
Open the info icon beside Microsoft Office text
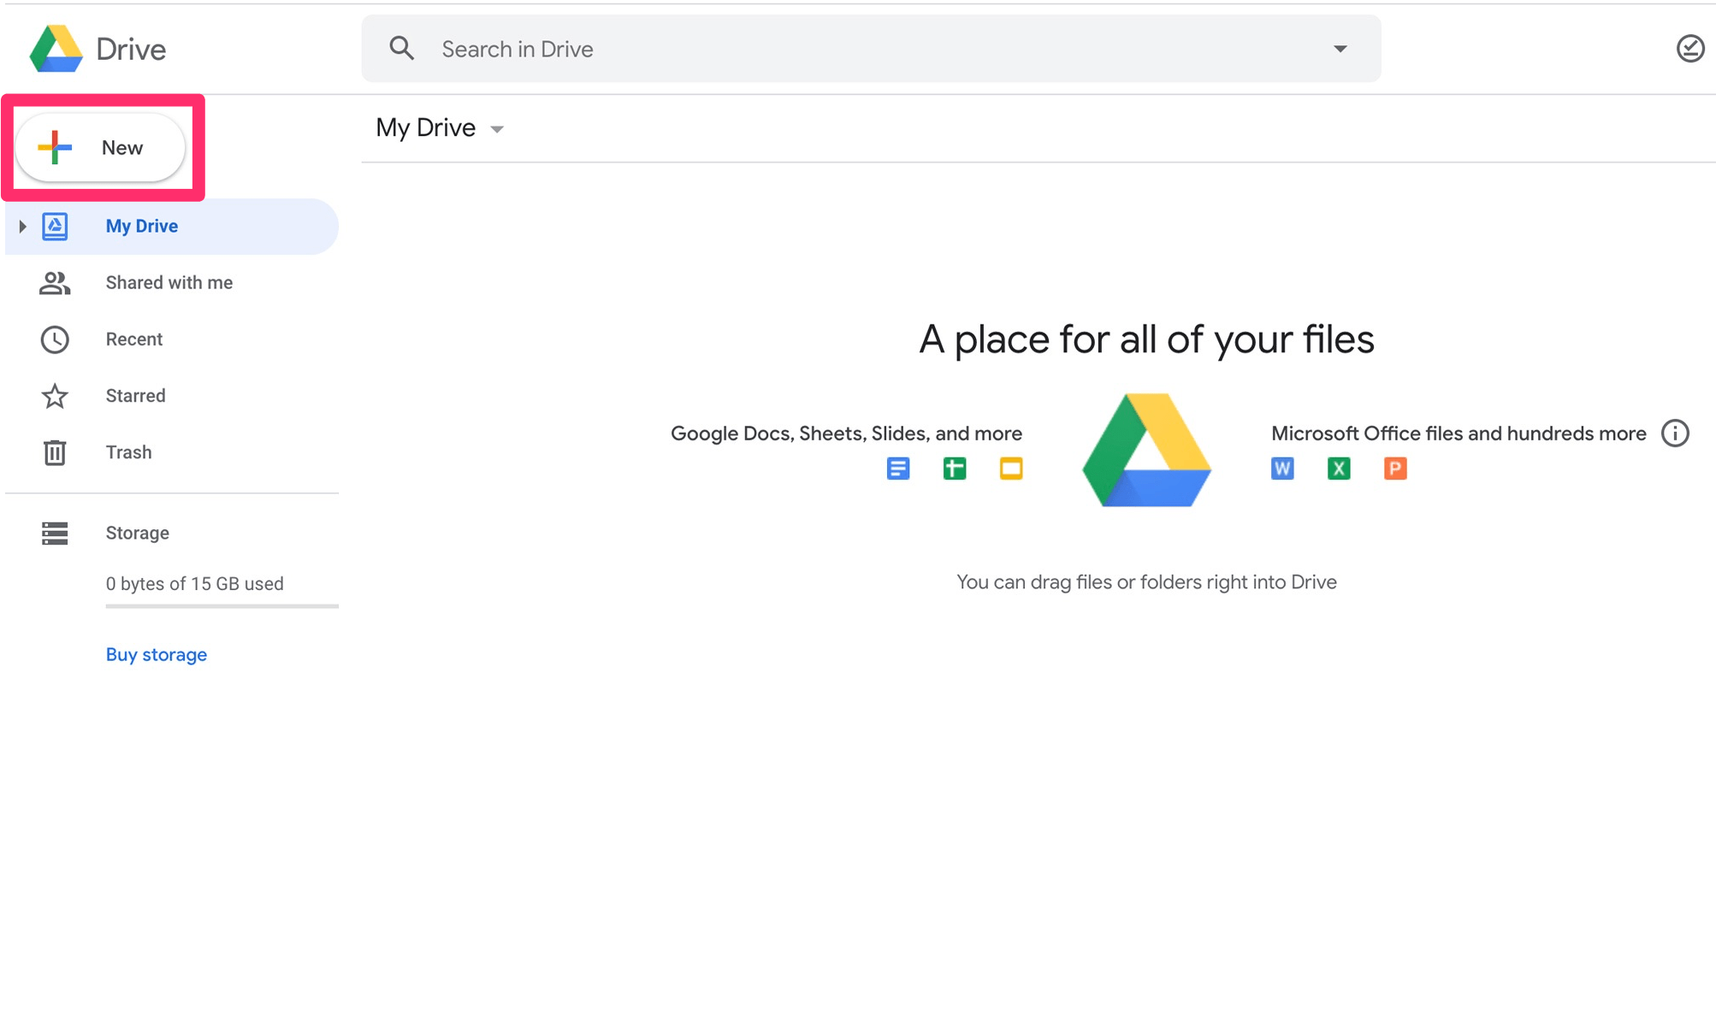(1674, 433)
